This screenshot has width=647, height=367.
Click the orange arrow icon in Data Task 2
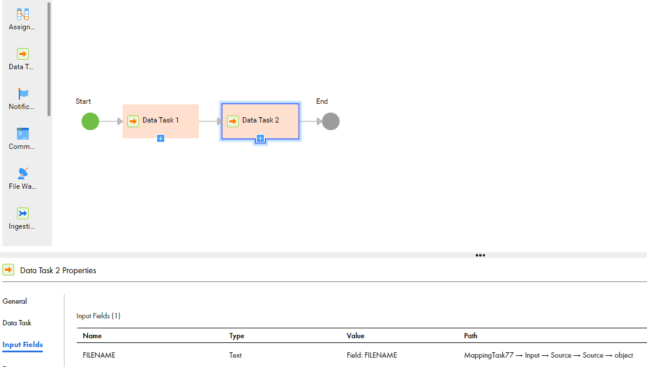coord(233,121)
